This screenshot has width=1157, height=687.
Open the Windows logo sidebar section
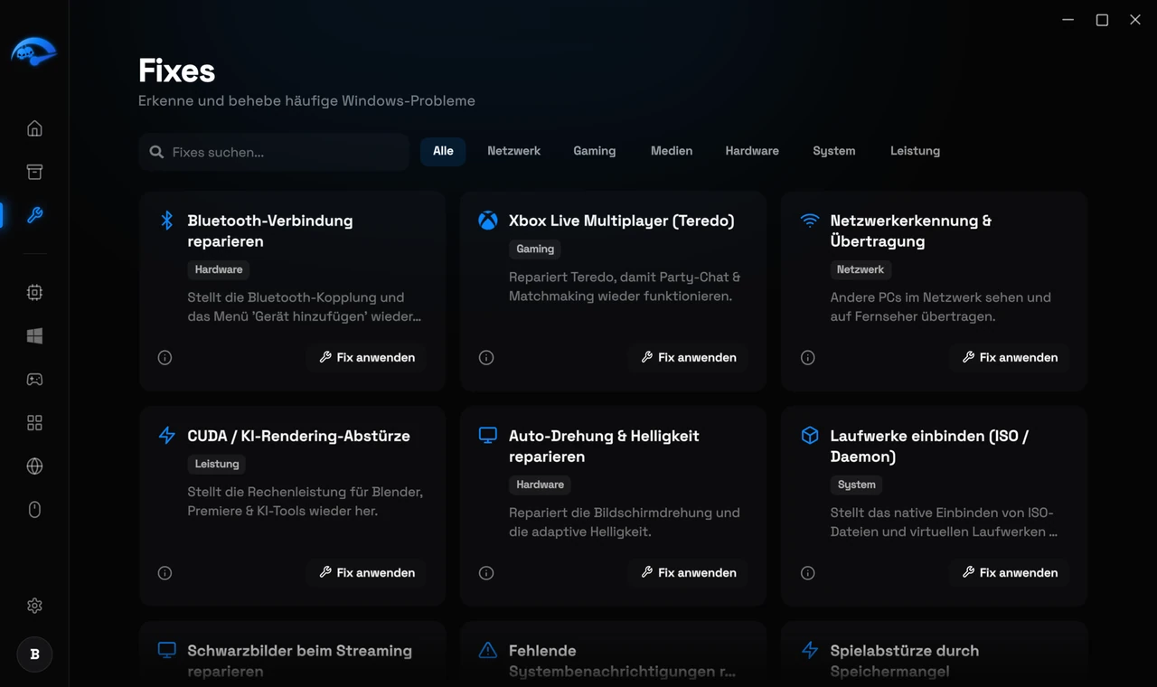pyautogui.click(x=34, y=336)
